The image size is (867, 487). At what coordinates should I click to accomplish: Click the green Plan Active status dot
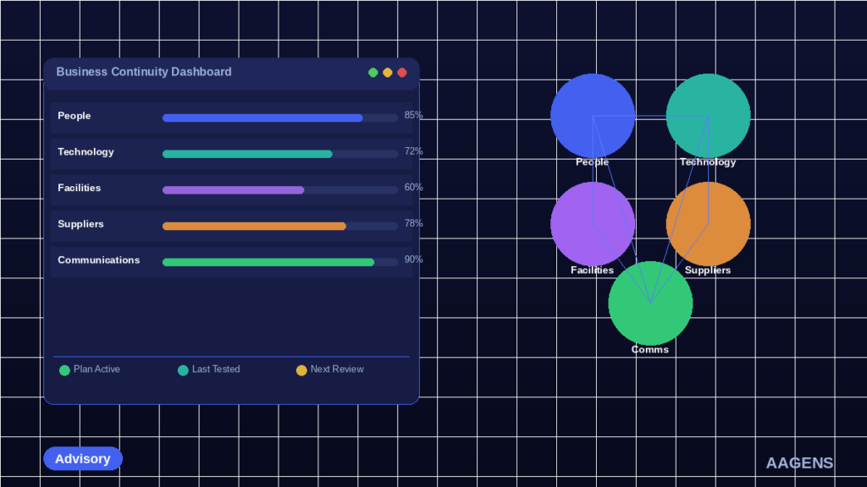point(64,370)
